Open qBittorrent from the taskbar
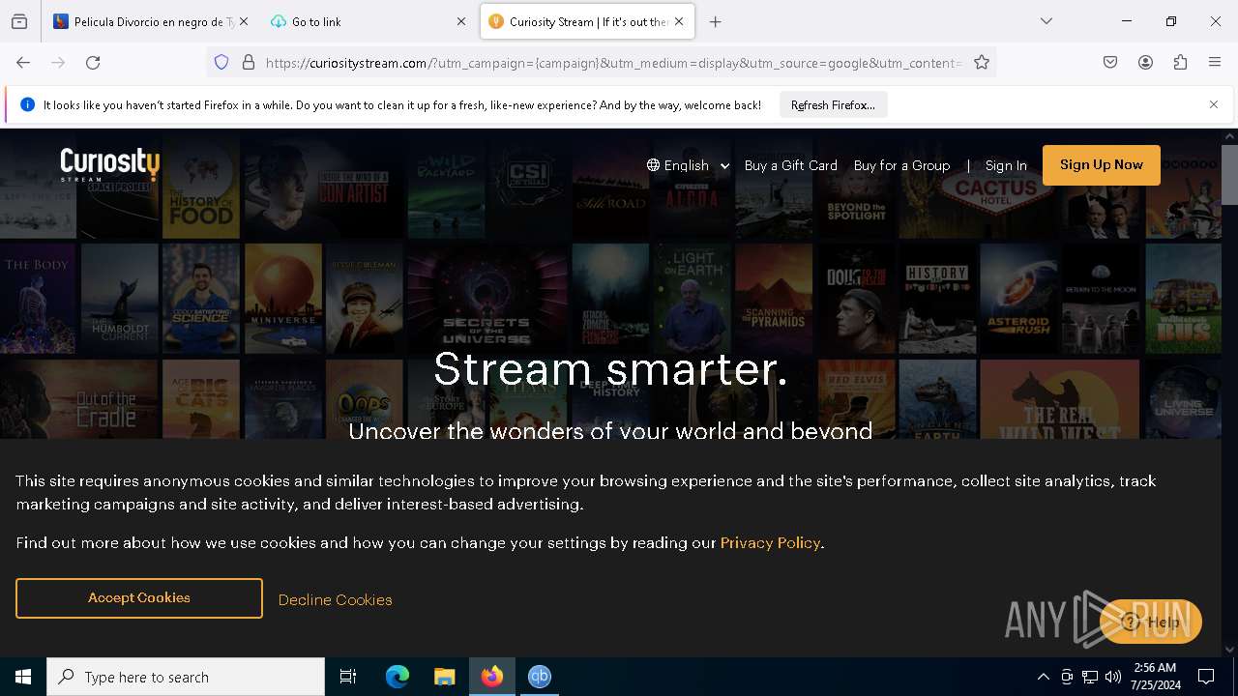This screenshot has height=696, width=1238. coord(540,677)
